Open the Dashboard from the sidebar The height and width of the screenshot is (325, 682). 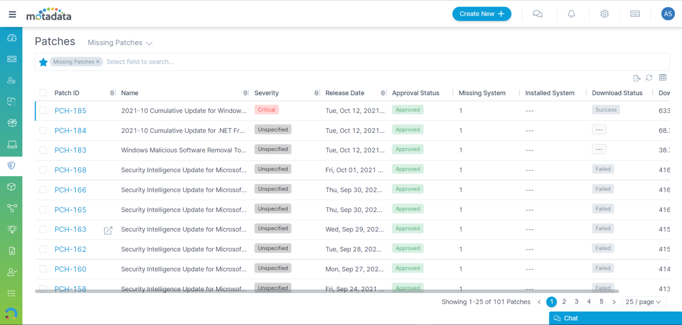coord(11,38)
